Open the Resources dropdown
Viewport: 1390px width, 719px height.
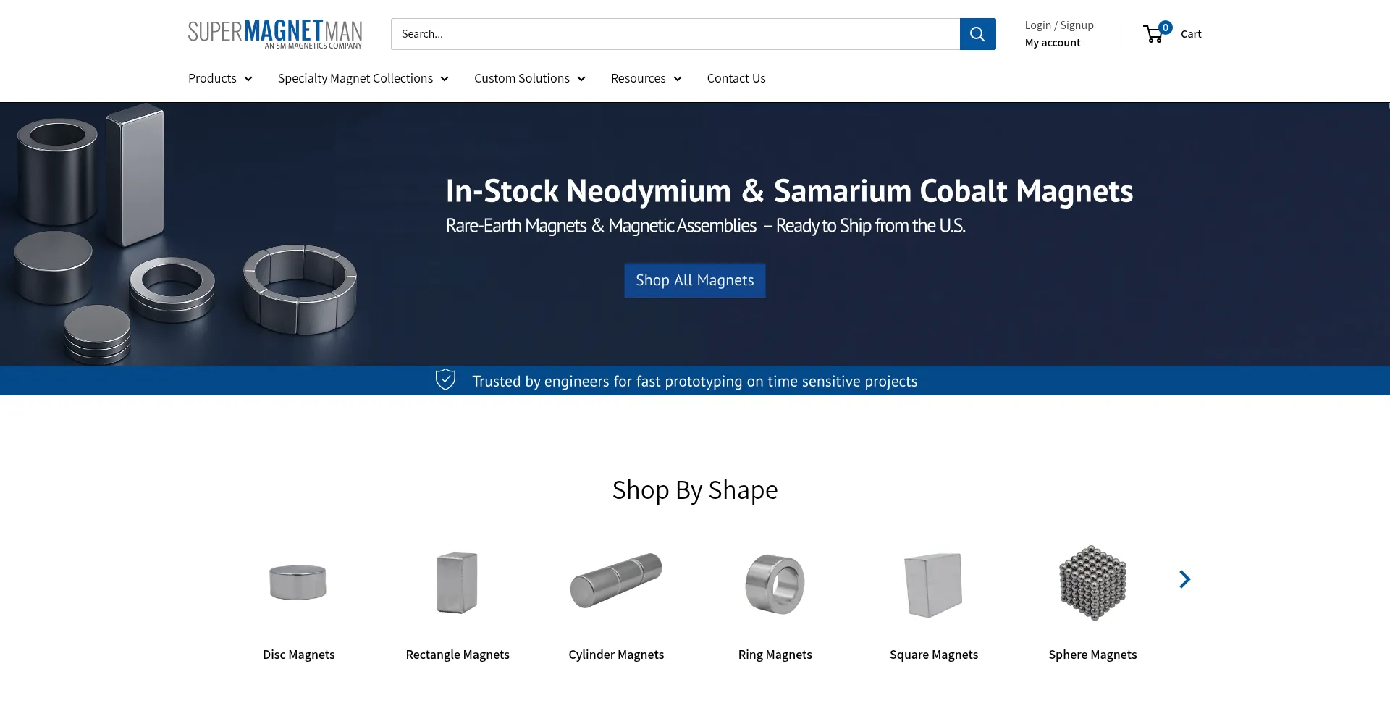tap(645, 78)
